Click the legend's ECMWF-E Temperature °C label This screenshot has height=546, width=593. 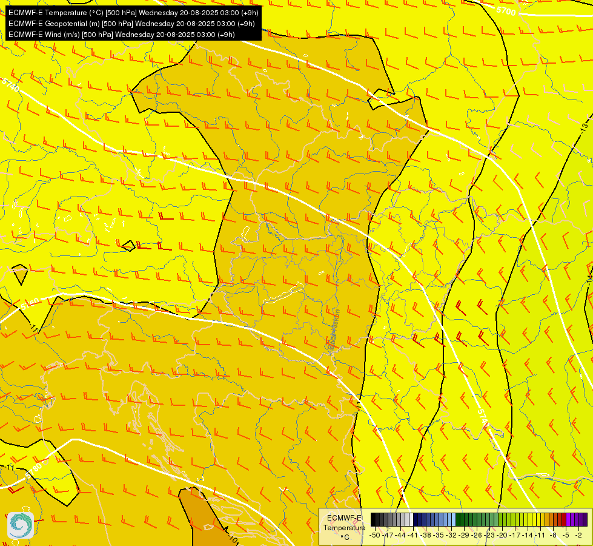tap(344, 527)
